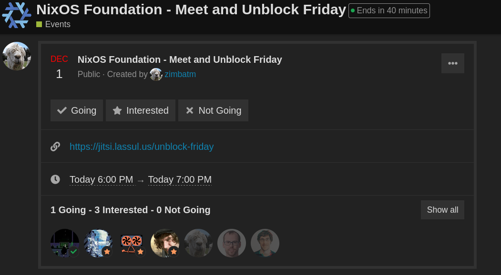This screenshot has height=275, width=501.
Task: Click the zimbatm username link
Action: pos(180,74)
